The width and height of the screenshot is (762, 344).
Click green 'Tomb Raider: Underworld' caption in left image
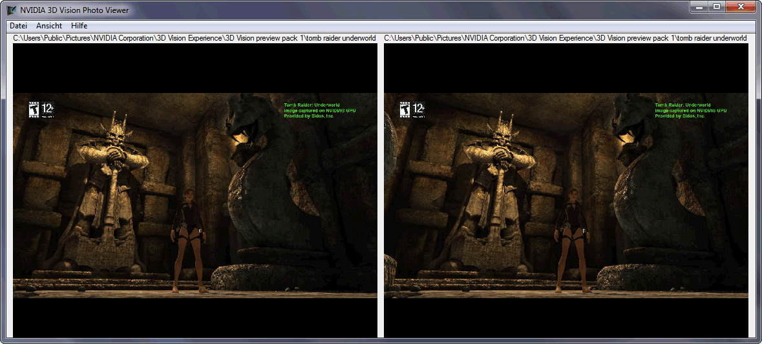(x=312, y=105)
